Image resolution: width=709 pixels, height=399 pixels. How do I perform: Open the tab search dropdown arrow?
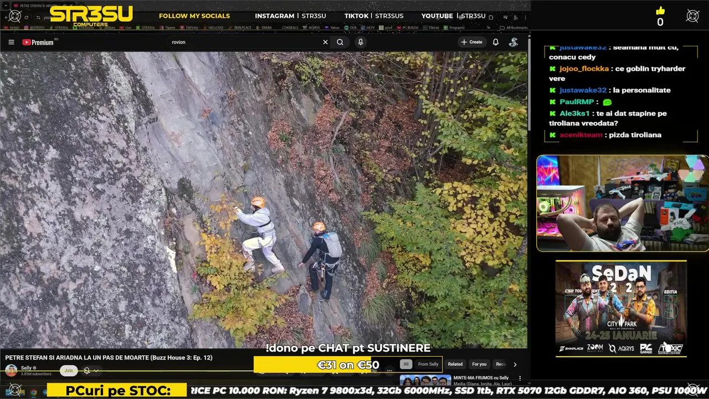[6, 6]
